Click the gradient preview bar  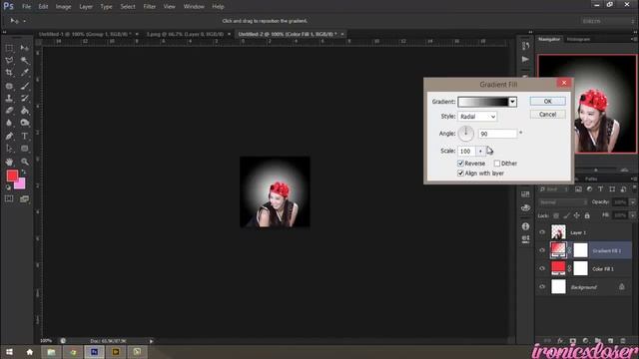(x=483, y=102)
